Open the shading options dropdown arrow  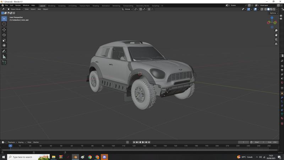pyautogui.click(x=277, y=9)
